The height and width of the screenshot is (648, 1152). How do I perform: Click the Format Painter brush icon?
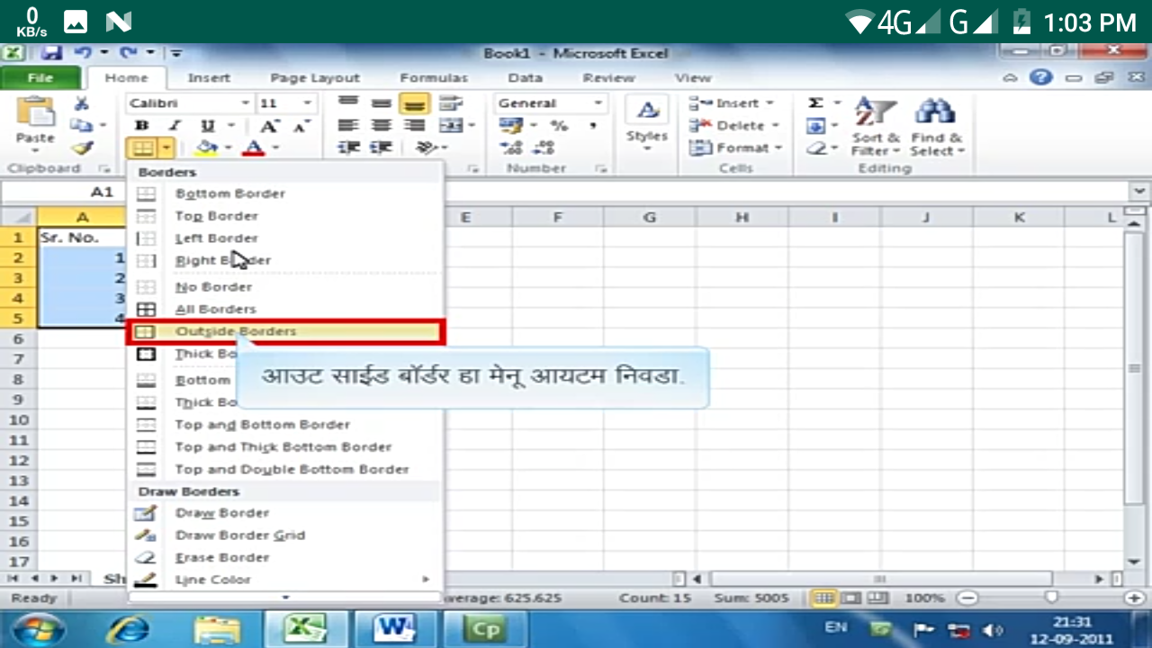(x=82, y=148)
